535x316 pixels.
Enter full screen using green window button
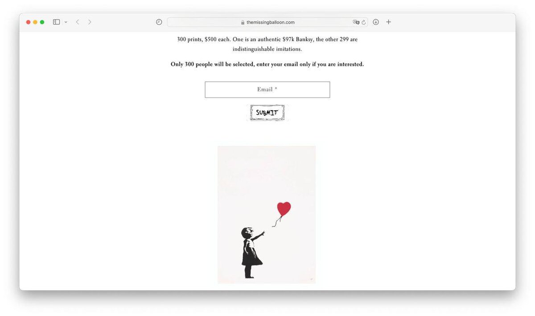pyautogui.click(x=42, y=22)
